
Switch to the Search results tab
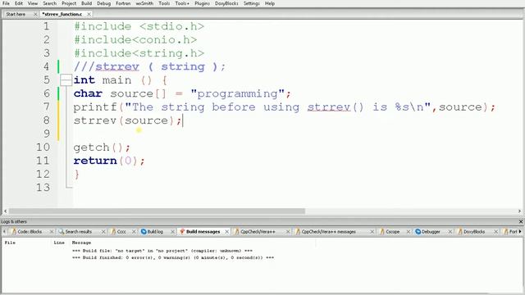tap(79, 231)
